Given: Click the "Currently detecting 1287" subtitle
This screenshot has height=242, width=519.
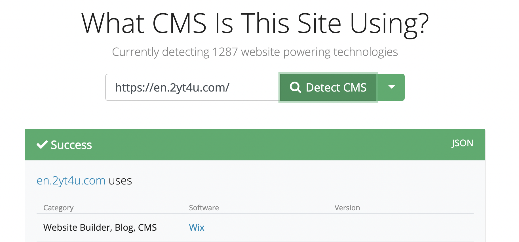Looking at the screenshot, I should coord(255,52).
